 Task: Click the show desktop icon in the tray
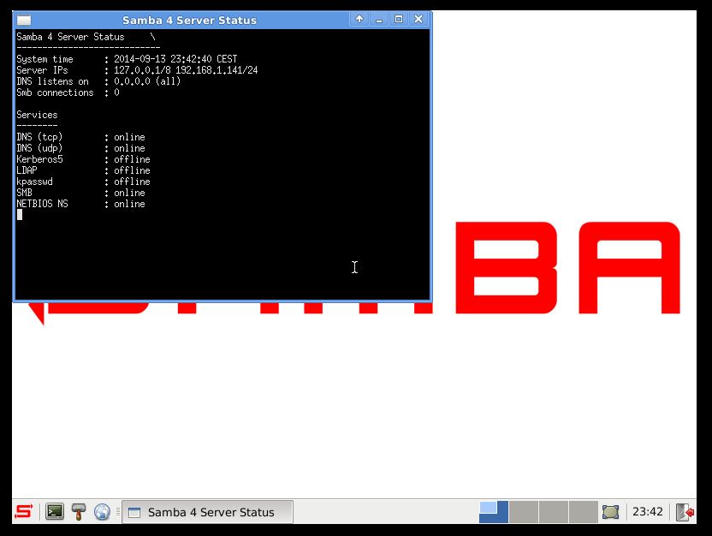[x=611, y=512]
